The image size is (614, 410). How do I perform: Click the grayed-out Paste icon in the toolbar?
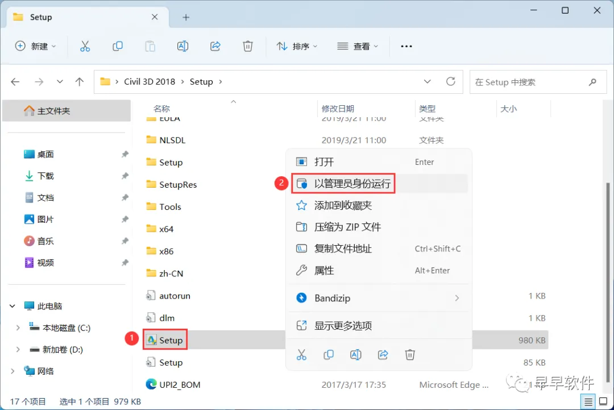[150, 46]
